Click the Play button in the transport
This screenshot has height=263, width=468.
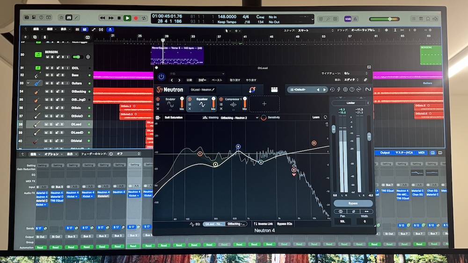point(127,18)
